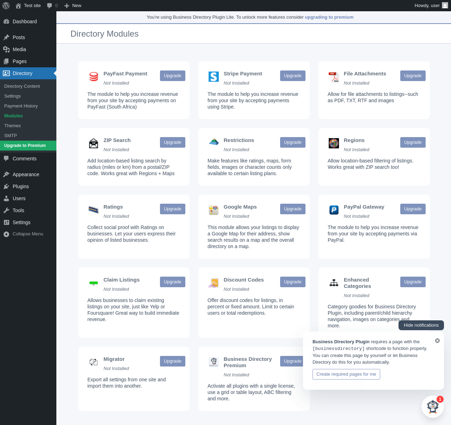This screenshot has width=451, height=425.
Task: Upgrade the Discount Codes module
Action: coord(293,282)
